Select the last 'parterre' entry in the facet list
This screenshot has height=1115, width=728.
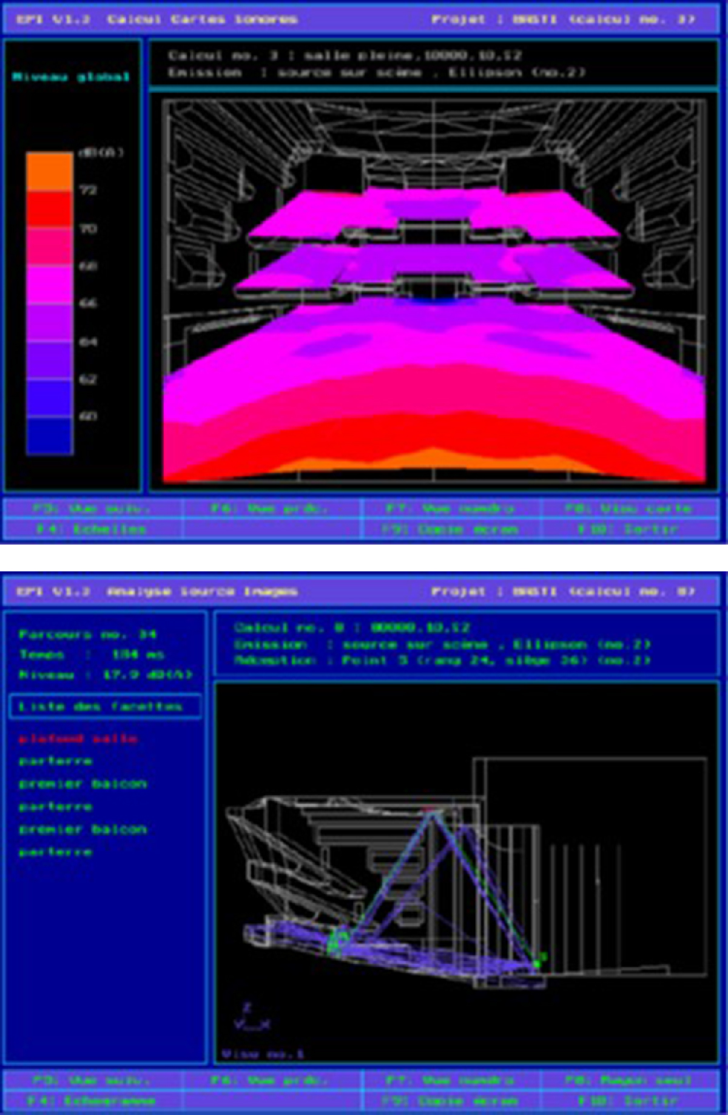(55, 852)
